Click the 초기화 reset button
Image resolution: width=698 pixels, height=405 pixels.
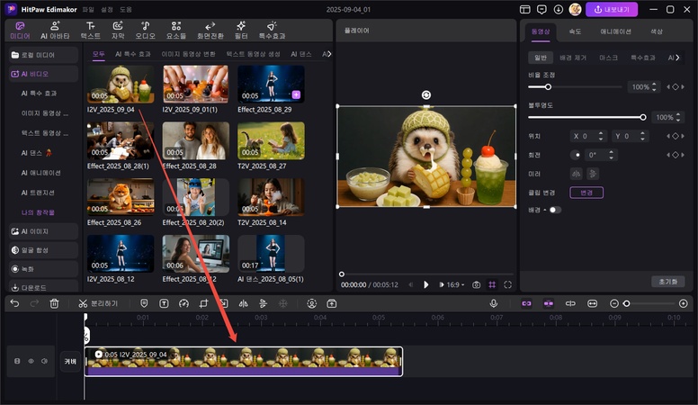(x=668, y=282)
